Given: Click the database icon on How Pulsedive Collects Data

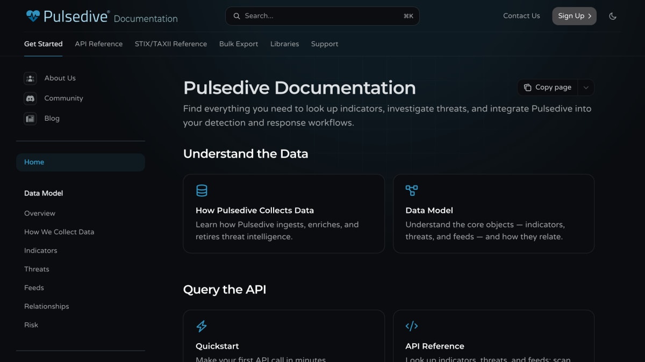Looking at the screenshot, I should [202, 190].
